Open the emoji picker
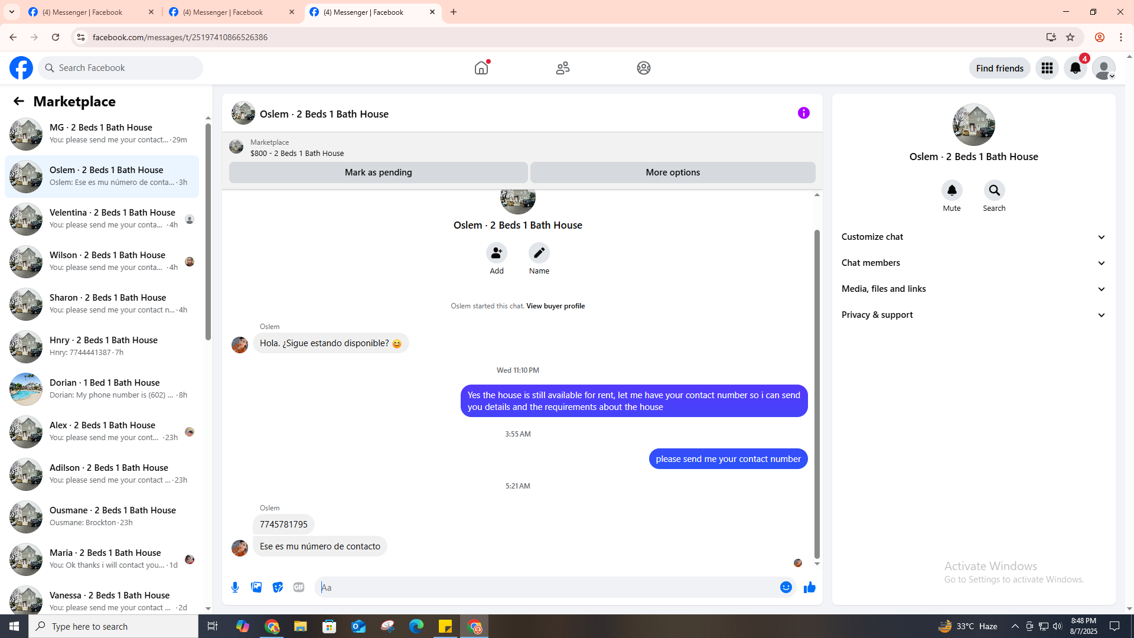 click(x=786, y=587)
